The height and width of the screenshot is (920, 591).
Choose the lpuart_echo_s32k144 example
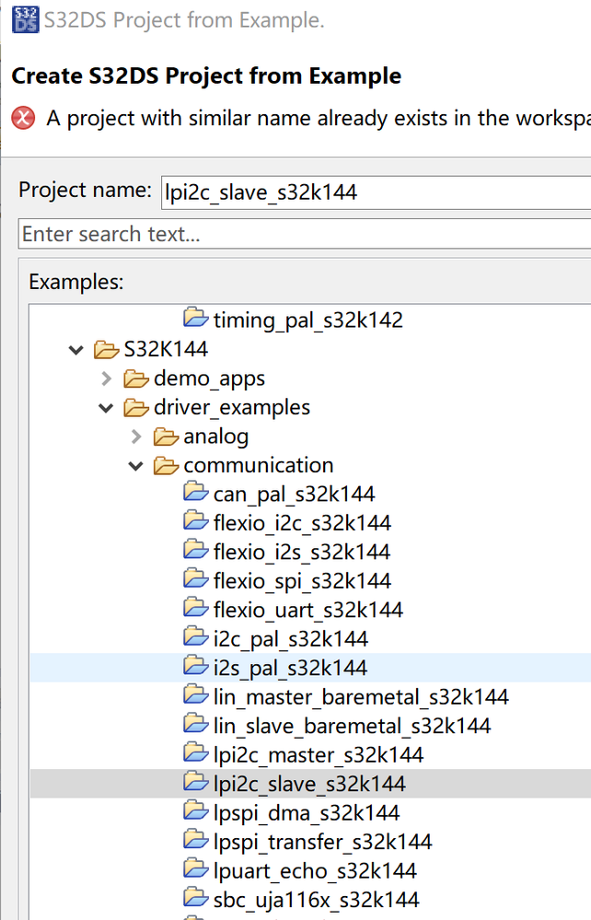tap(316, 871)
